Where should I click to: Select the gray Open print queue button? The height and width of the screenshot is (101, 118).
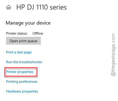(23, 41)
